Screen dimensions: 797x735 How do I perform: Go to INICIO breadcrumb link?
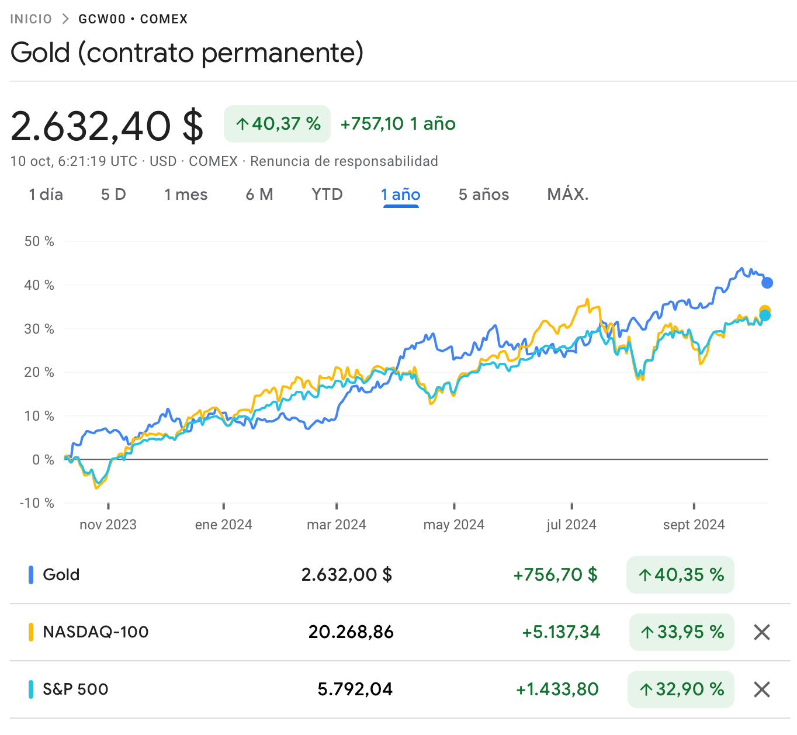(x=31, y=19)
